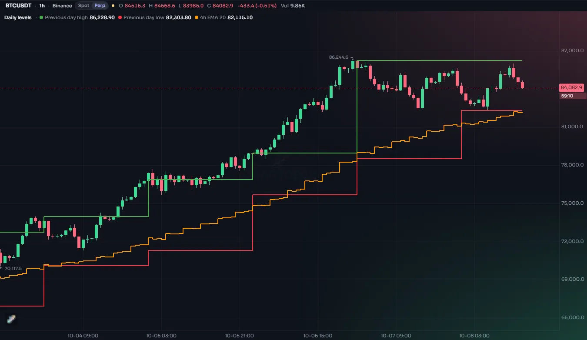Click the green Previous day high color dot
The image size is (587, 340).
point(41,17)
